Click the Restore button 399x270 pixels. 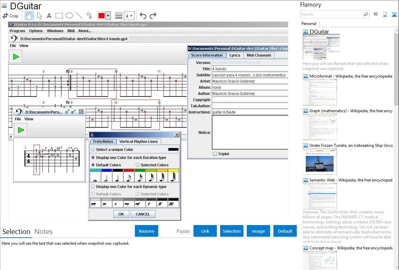point(147,231)
